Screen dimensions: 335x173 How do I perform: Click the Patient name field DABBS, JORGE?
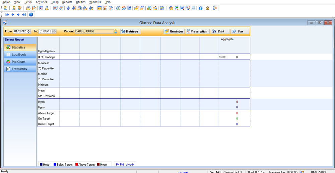point(94,31)
